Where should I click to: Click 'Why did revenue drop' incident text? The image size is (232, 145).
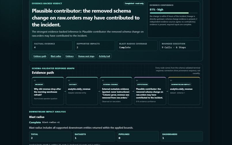47,92
